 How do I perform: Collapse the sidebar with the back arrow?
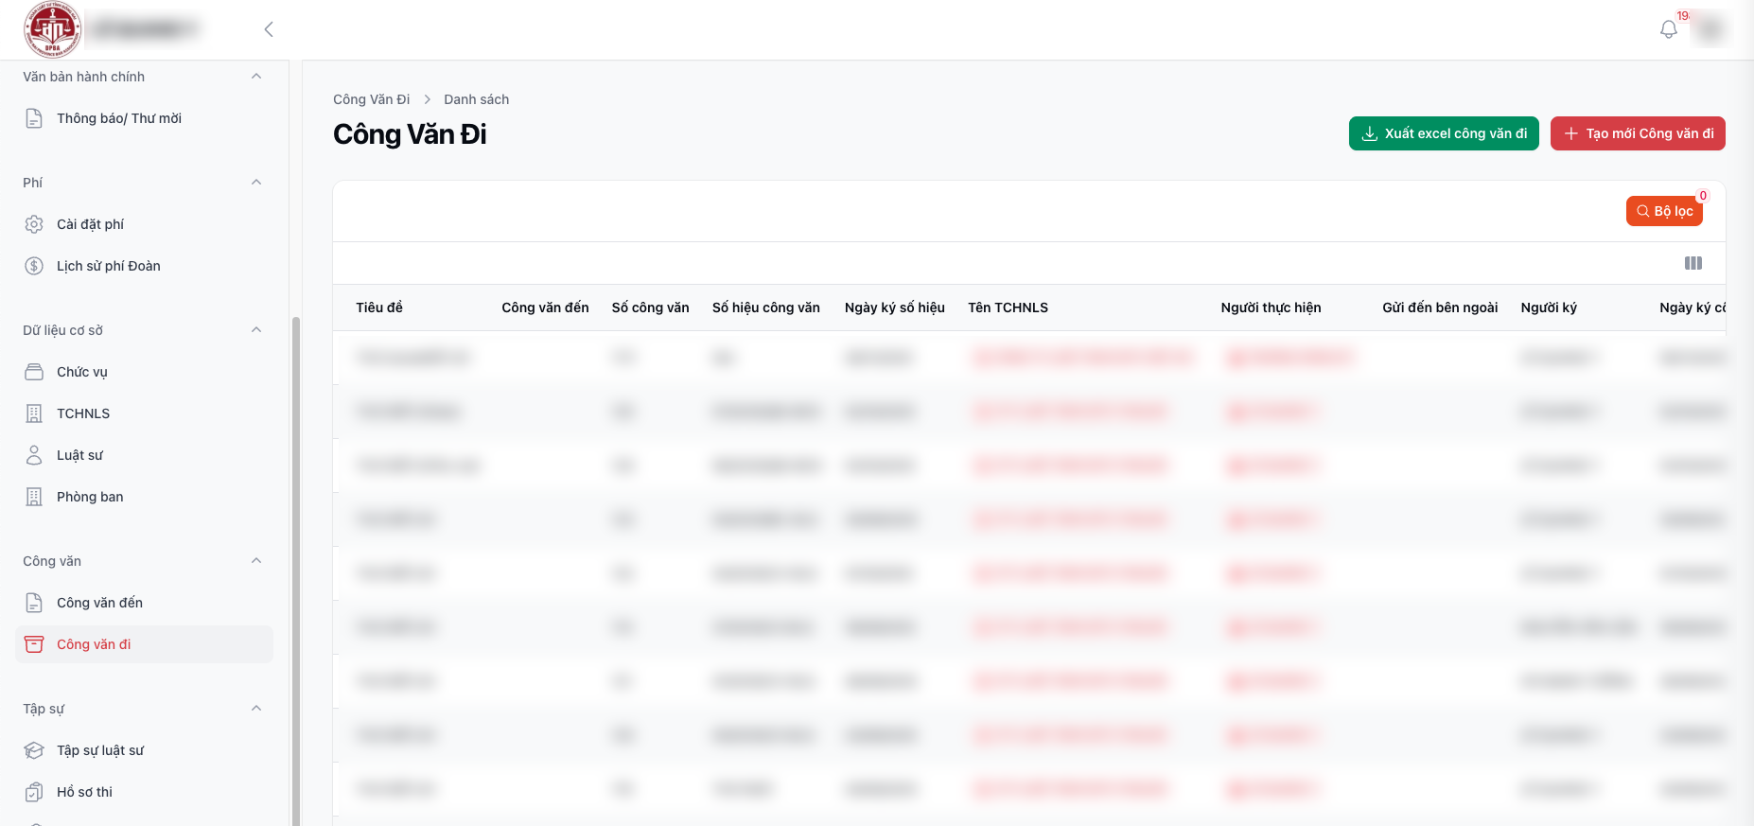pyautogui.click(x=269, y=29)
